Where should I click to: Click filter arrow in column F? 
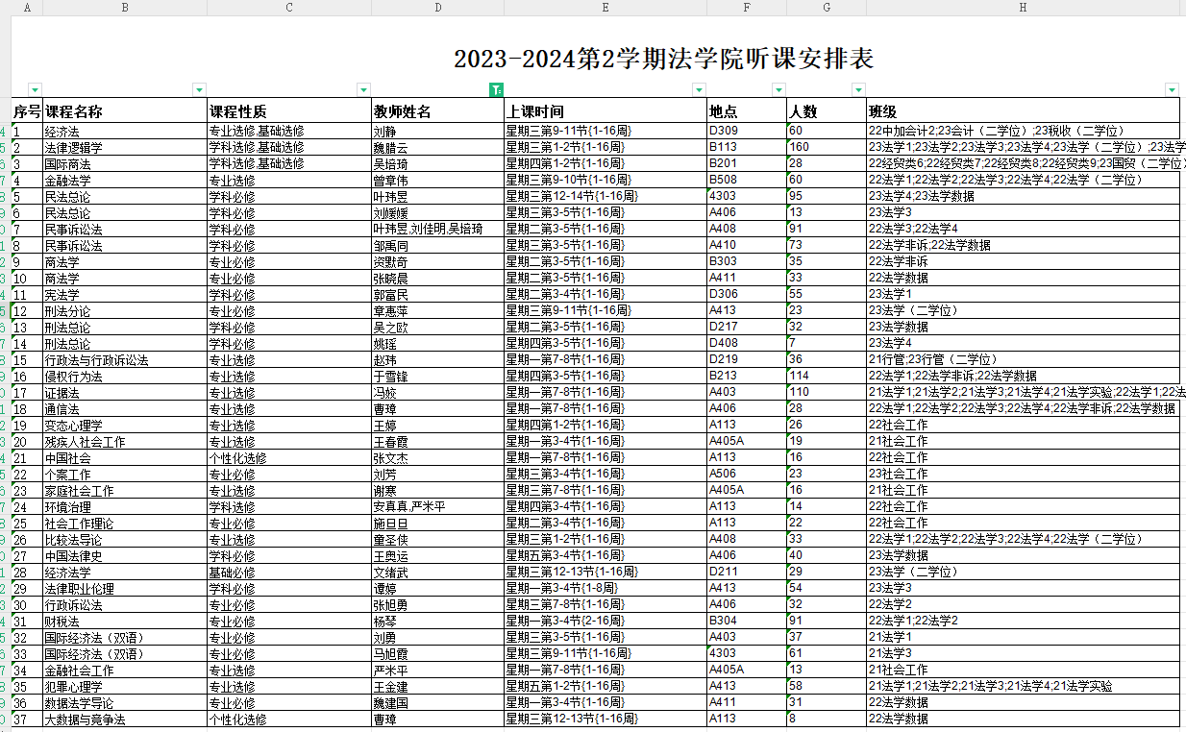coord(778,90)
